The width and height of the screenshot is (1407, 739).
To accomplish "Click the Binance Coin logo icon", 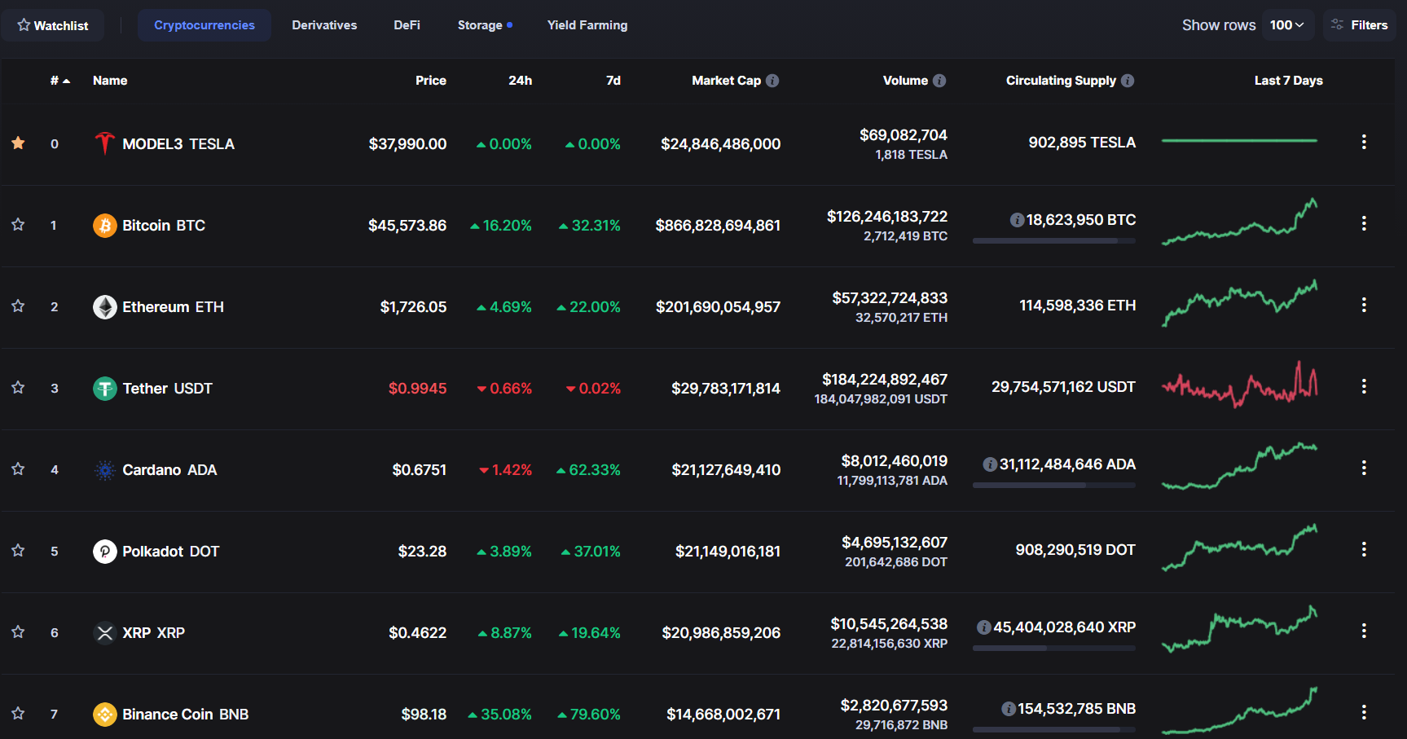I will tap(104, 714).
